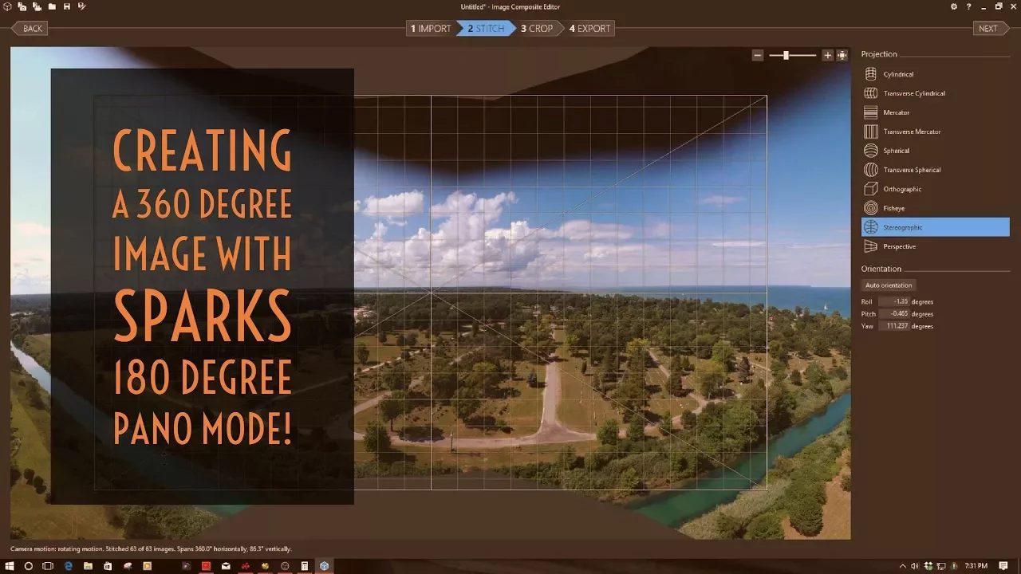Image resolution: width=1021 pixels, height=574 pixels.
Task: Open Task View on taskbar
Action: (x=48, y=566)
